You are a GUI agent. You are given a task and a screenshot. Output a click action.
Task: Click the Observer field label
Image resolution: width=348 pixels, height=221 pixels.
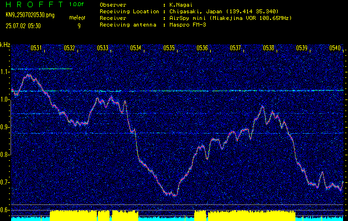click(x=113, y=4)
